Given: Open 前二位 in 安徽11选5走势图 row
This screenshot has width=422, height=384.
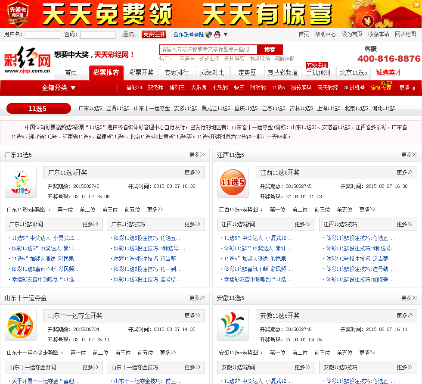Looking at the screenshot, I should pos(300,353).
